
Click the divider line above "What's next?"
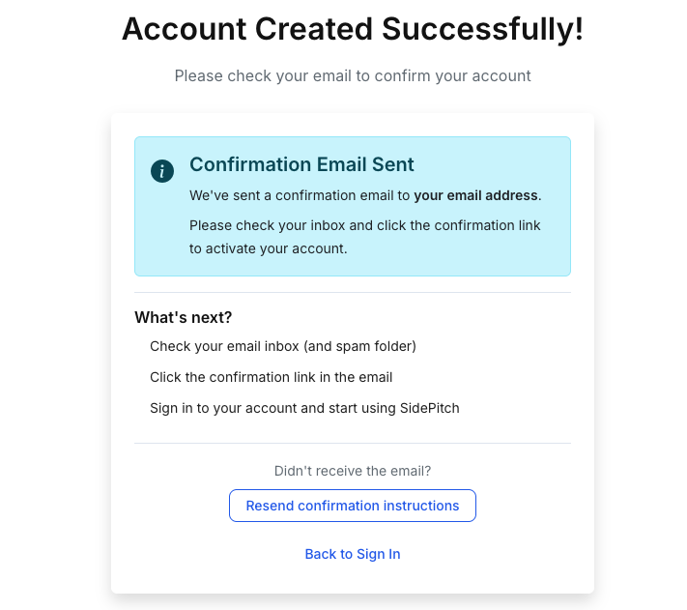pos(353,292)
